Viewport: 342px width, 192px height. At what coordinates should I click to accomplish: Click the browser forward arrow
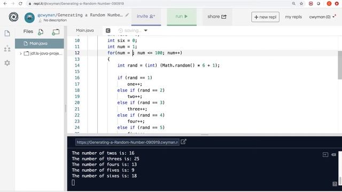(13, 4)
